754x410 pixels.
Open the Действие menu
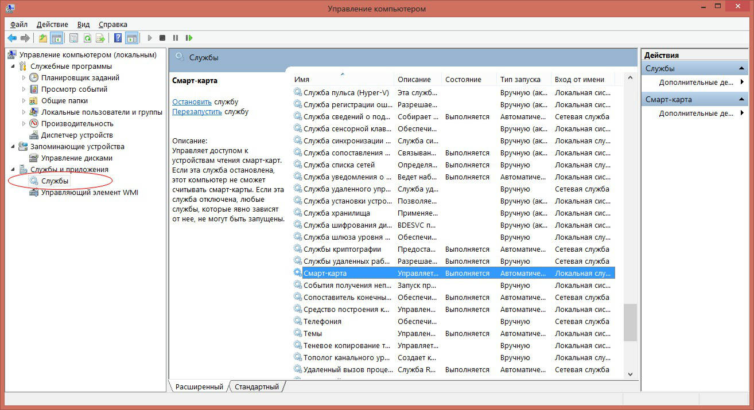tap(52, 25)
